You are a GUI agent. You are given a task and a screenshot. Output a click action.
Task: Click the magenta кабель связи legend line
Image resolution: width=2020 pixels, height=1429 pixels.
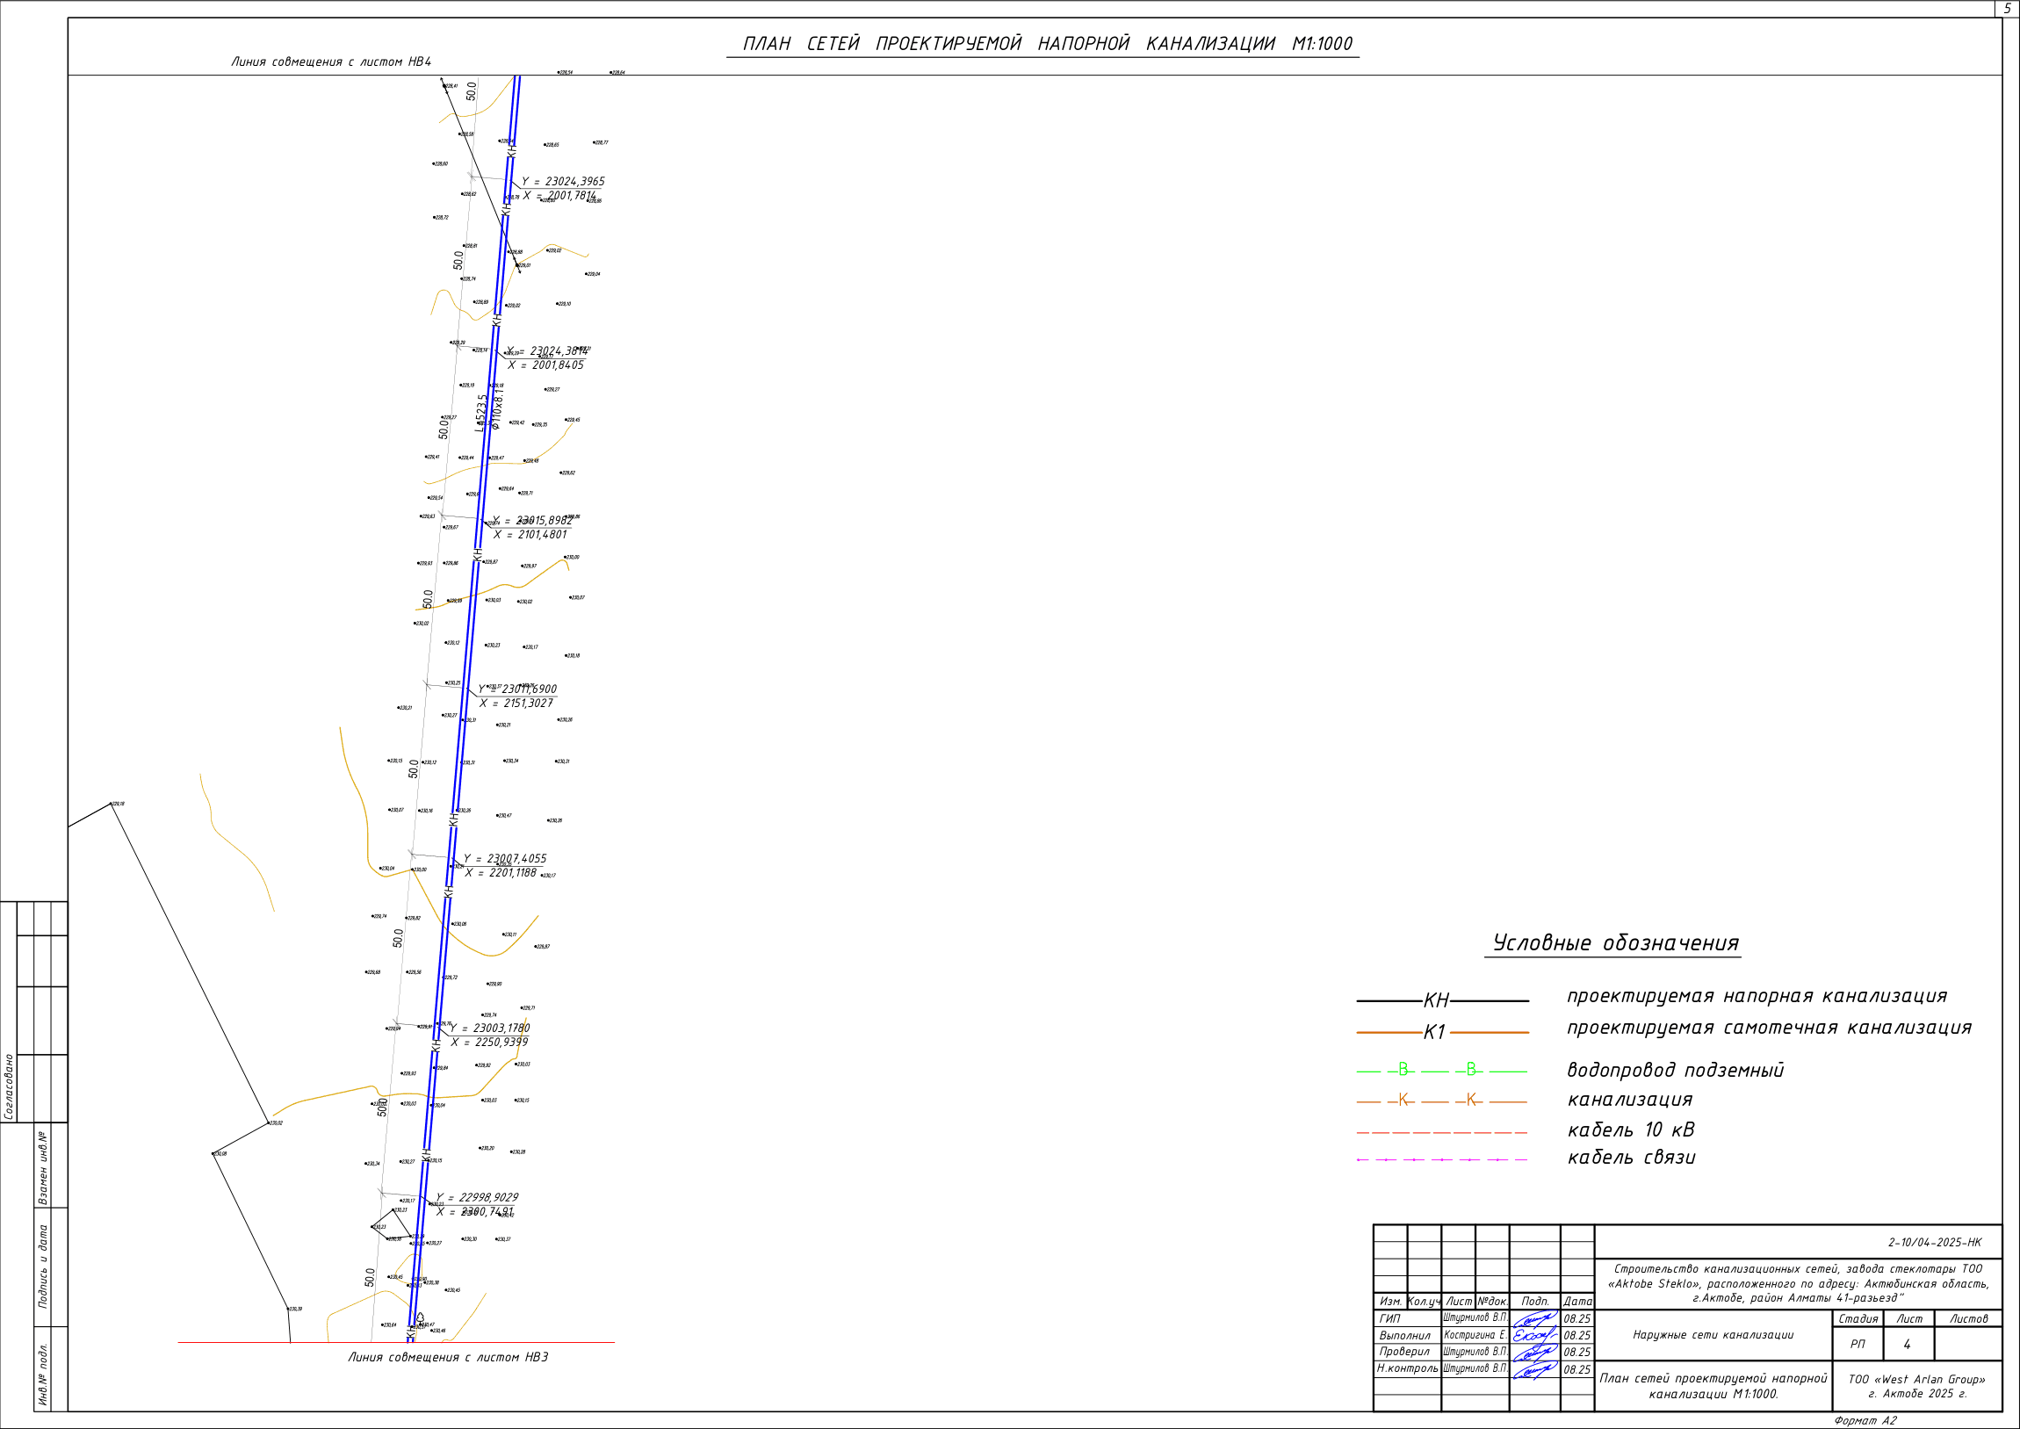pos(1443,1159)
